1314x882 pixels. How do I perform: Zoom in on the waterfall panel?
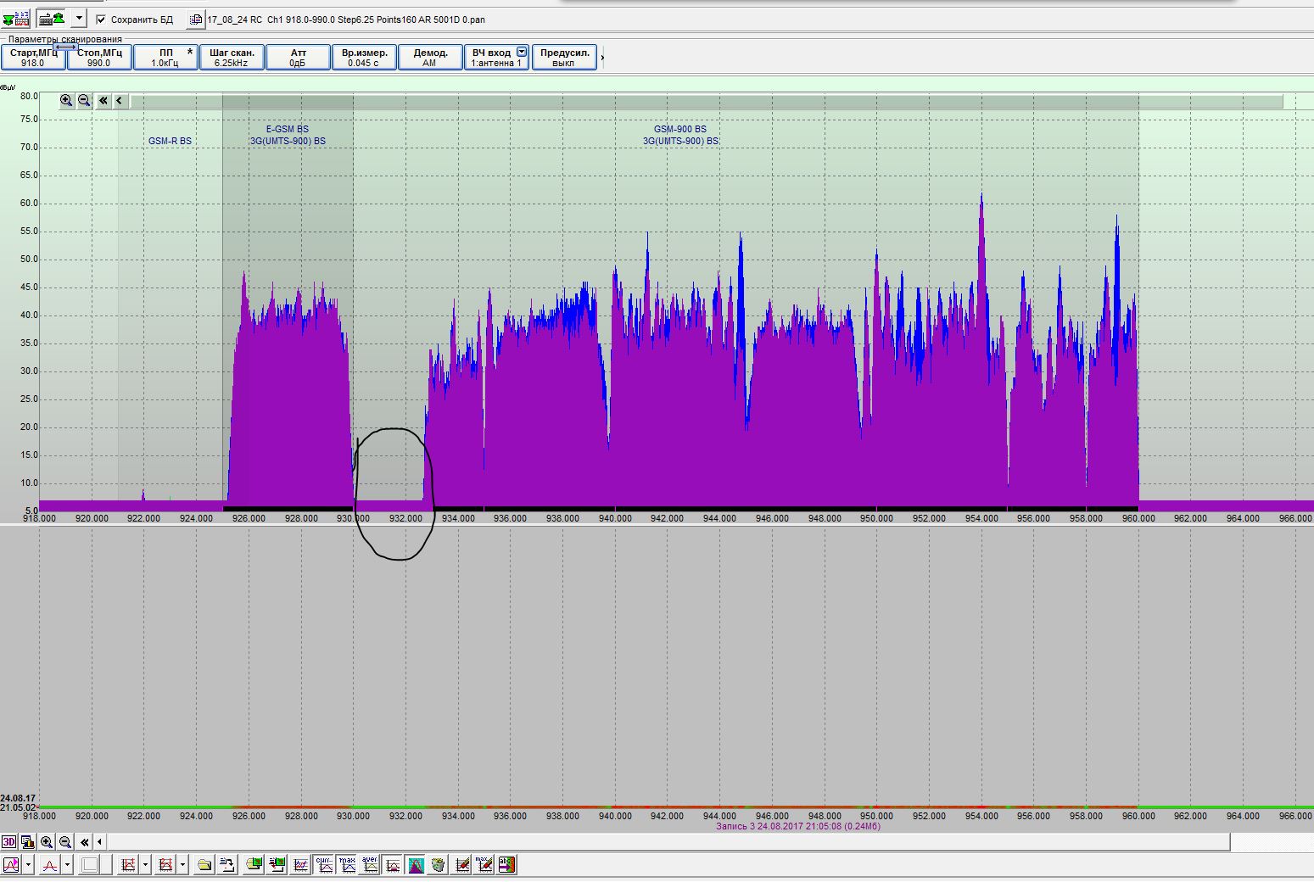pos(47,842)
